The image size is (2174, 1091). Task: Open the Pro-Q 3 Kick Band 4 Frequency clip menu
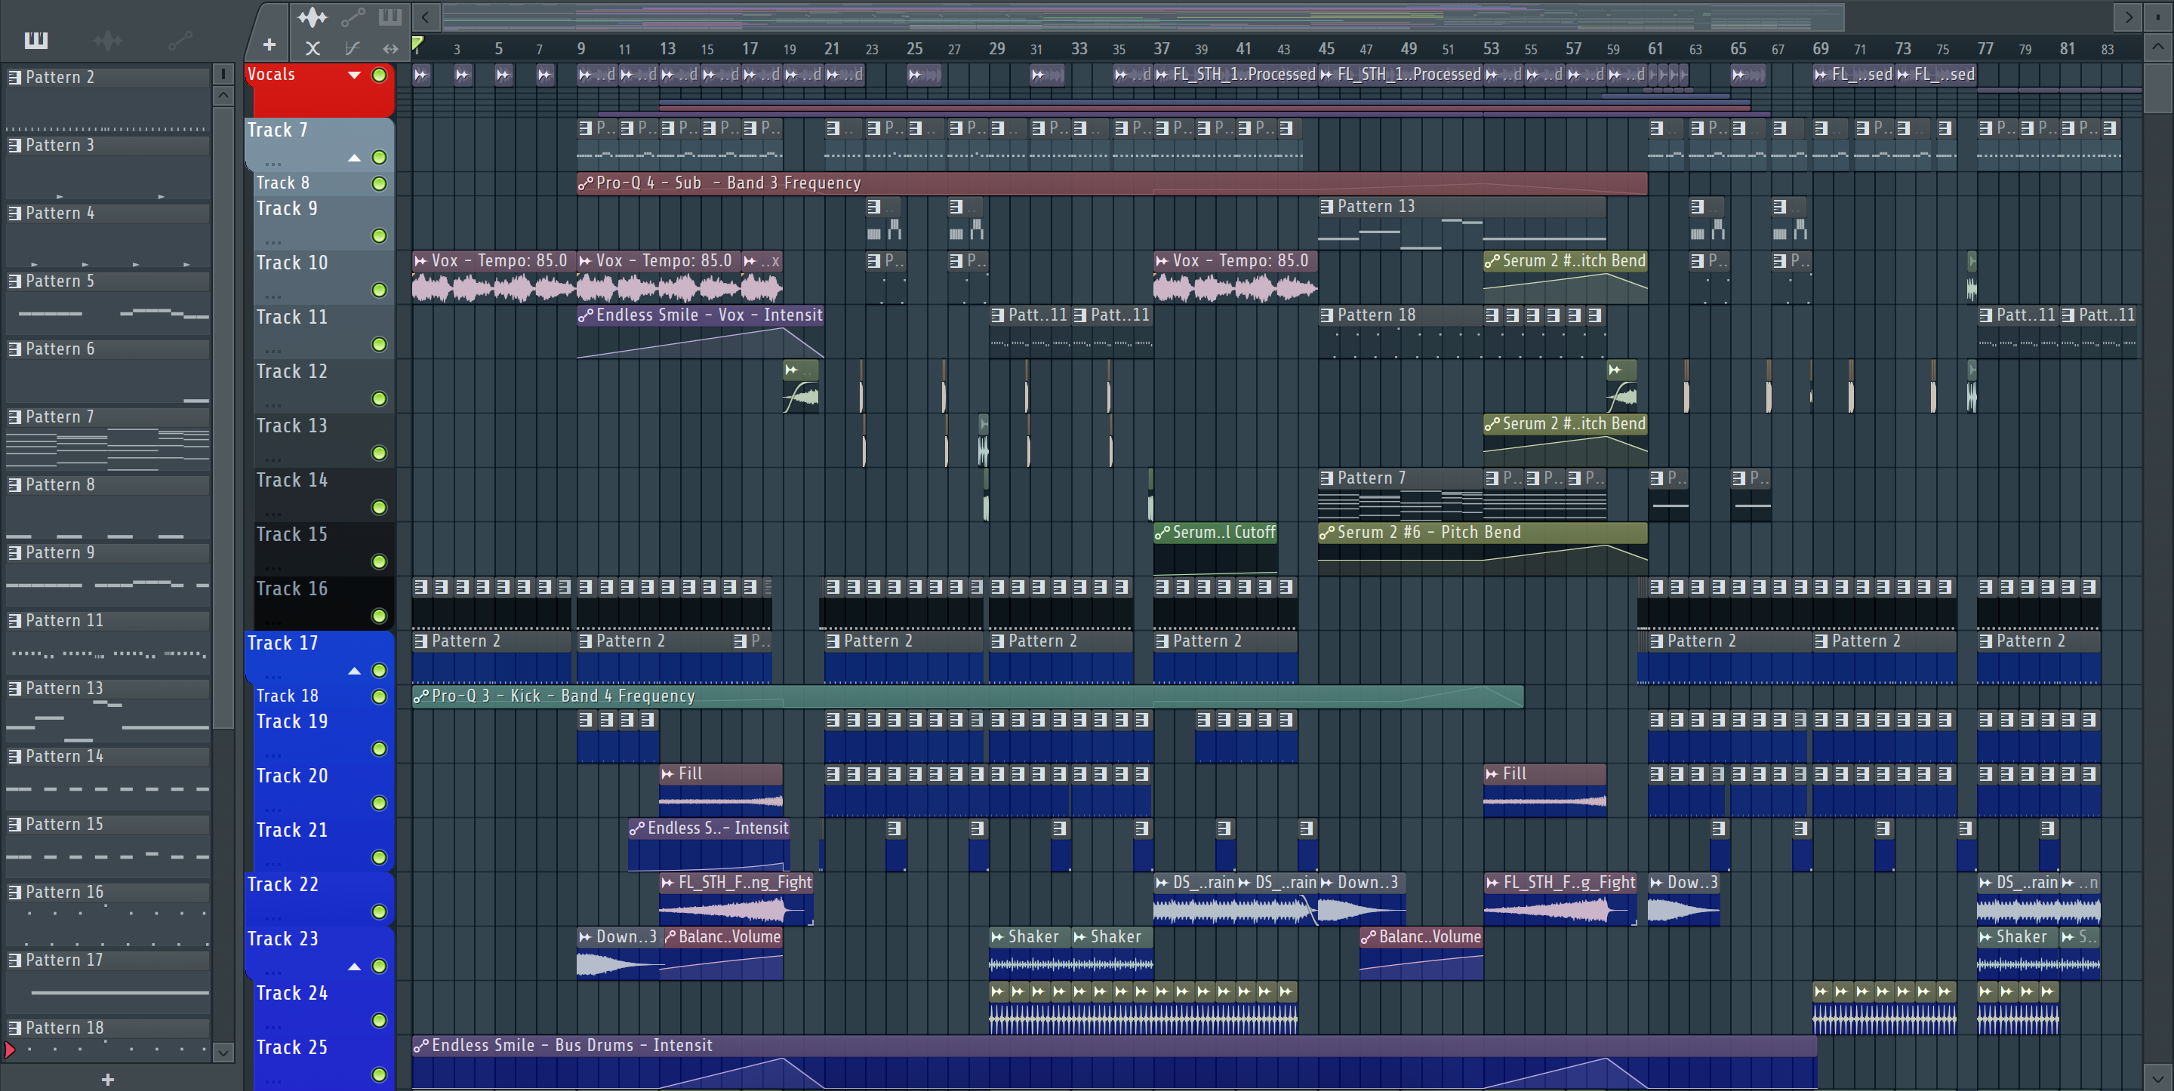click(421, 696)
